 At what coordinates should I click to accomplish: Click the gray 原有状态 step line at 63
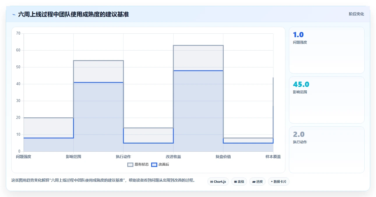198,45
